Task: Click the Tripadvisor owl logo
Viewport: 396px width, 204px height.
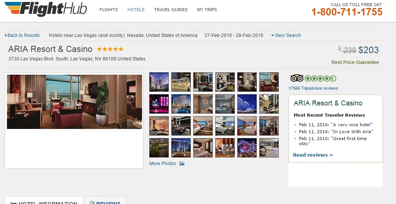Action: click(297, 78)
